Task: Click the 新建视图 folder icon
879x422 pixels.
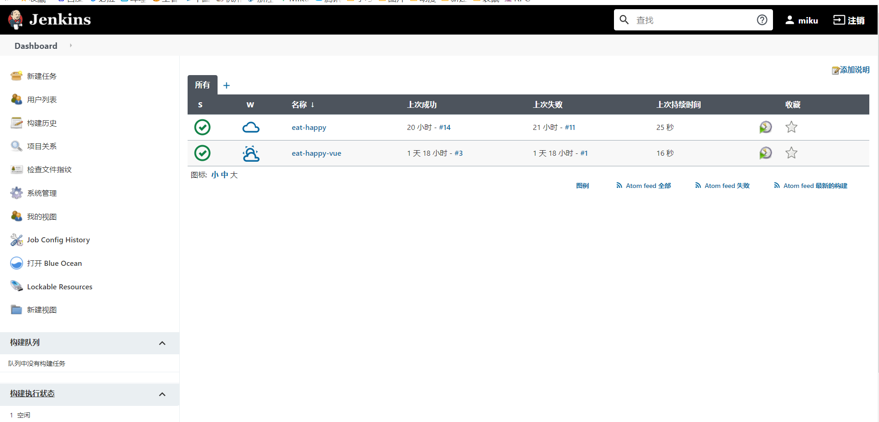Action: (17, 310)
